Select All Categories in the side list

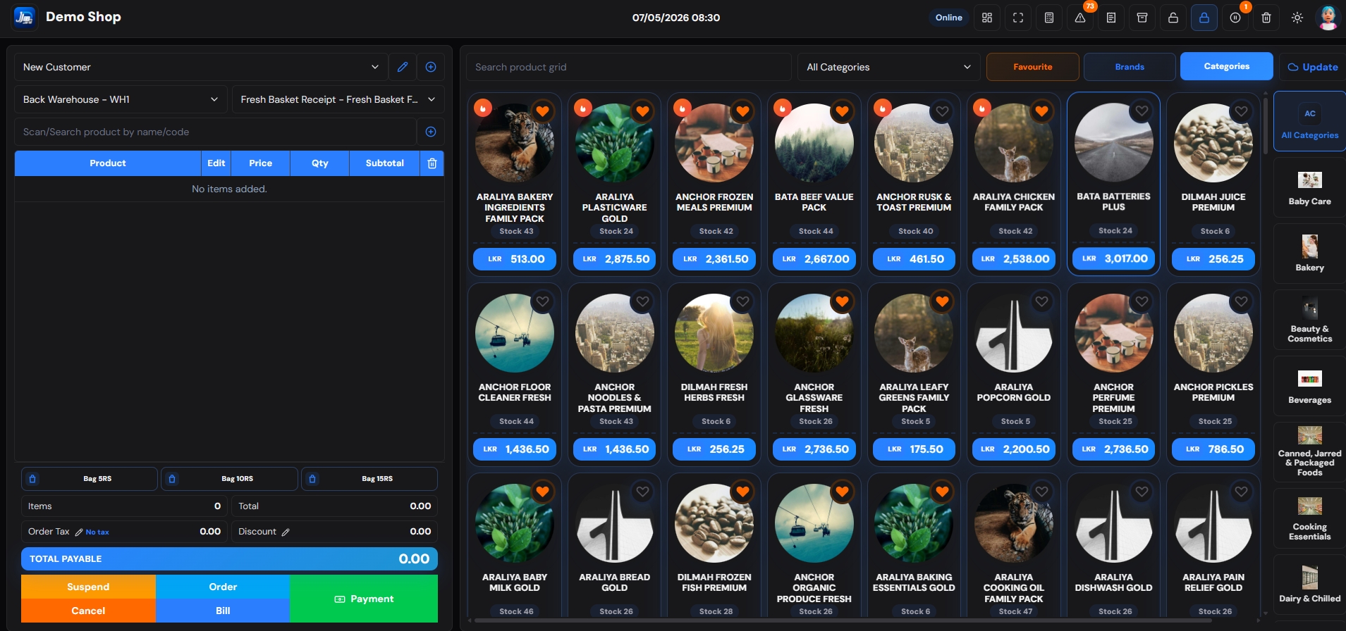pyautogui.click(x=1309, y=121)
